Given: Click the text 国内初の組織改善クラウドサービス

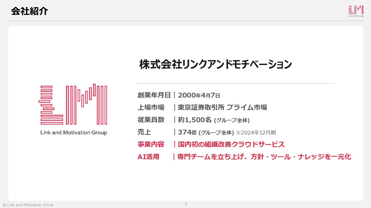Looking at the screenshot, I should 231,144.
